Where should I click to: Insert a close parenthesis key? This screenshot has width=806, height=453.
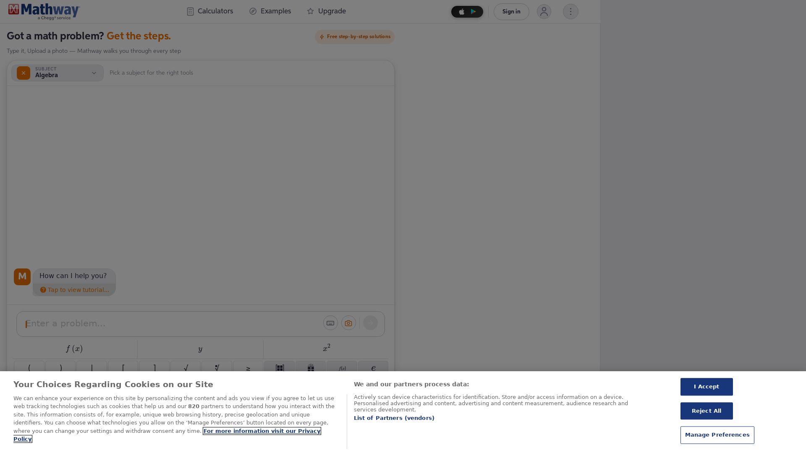pyautogui.click(x=60, y=366)
